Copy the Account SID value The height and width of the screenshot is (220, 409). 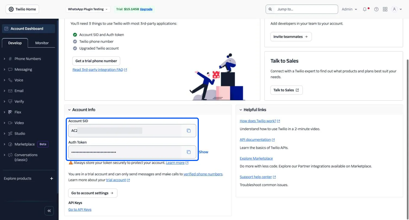tap(188, 131)
